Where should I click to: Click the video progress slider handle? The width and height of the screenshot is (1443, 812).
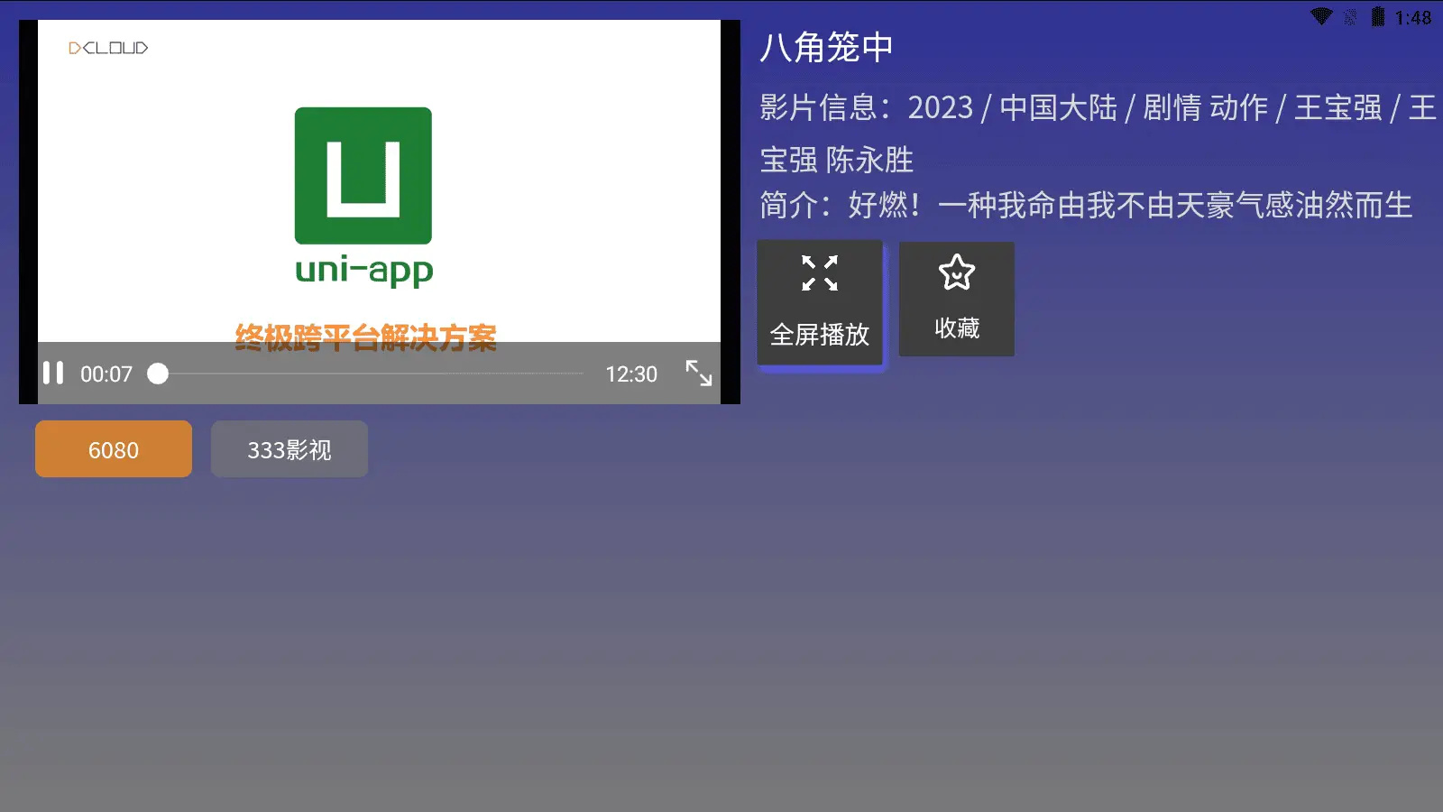coord(158,374)
